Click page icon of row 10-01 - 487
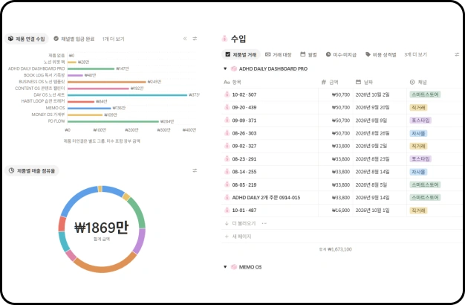Image resolution: width=465 pixels, height=305 pixels. click(227, 211)
